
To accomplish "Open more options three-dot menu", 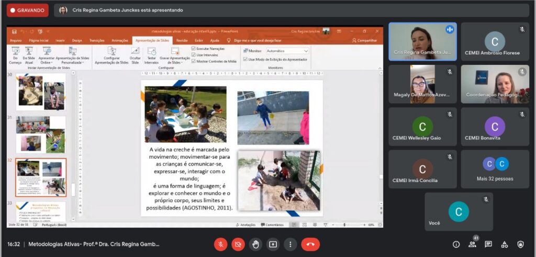I will pos(290,244).
